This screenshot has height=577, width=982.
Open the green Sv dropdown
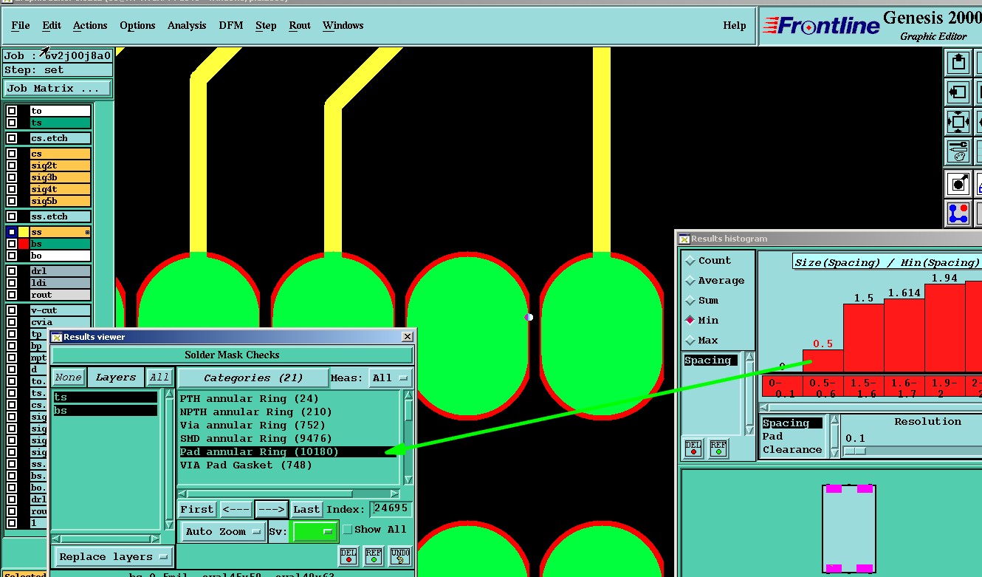point(315,531)
